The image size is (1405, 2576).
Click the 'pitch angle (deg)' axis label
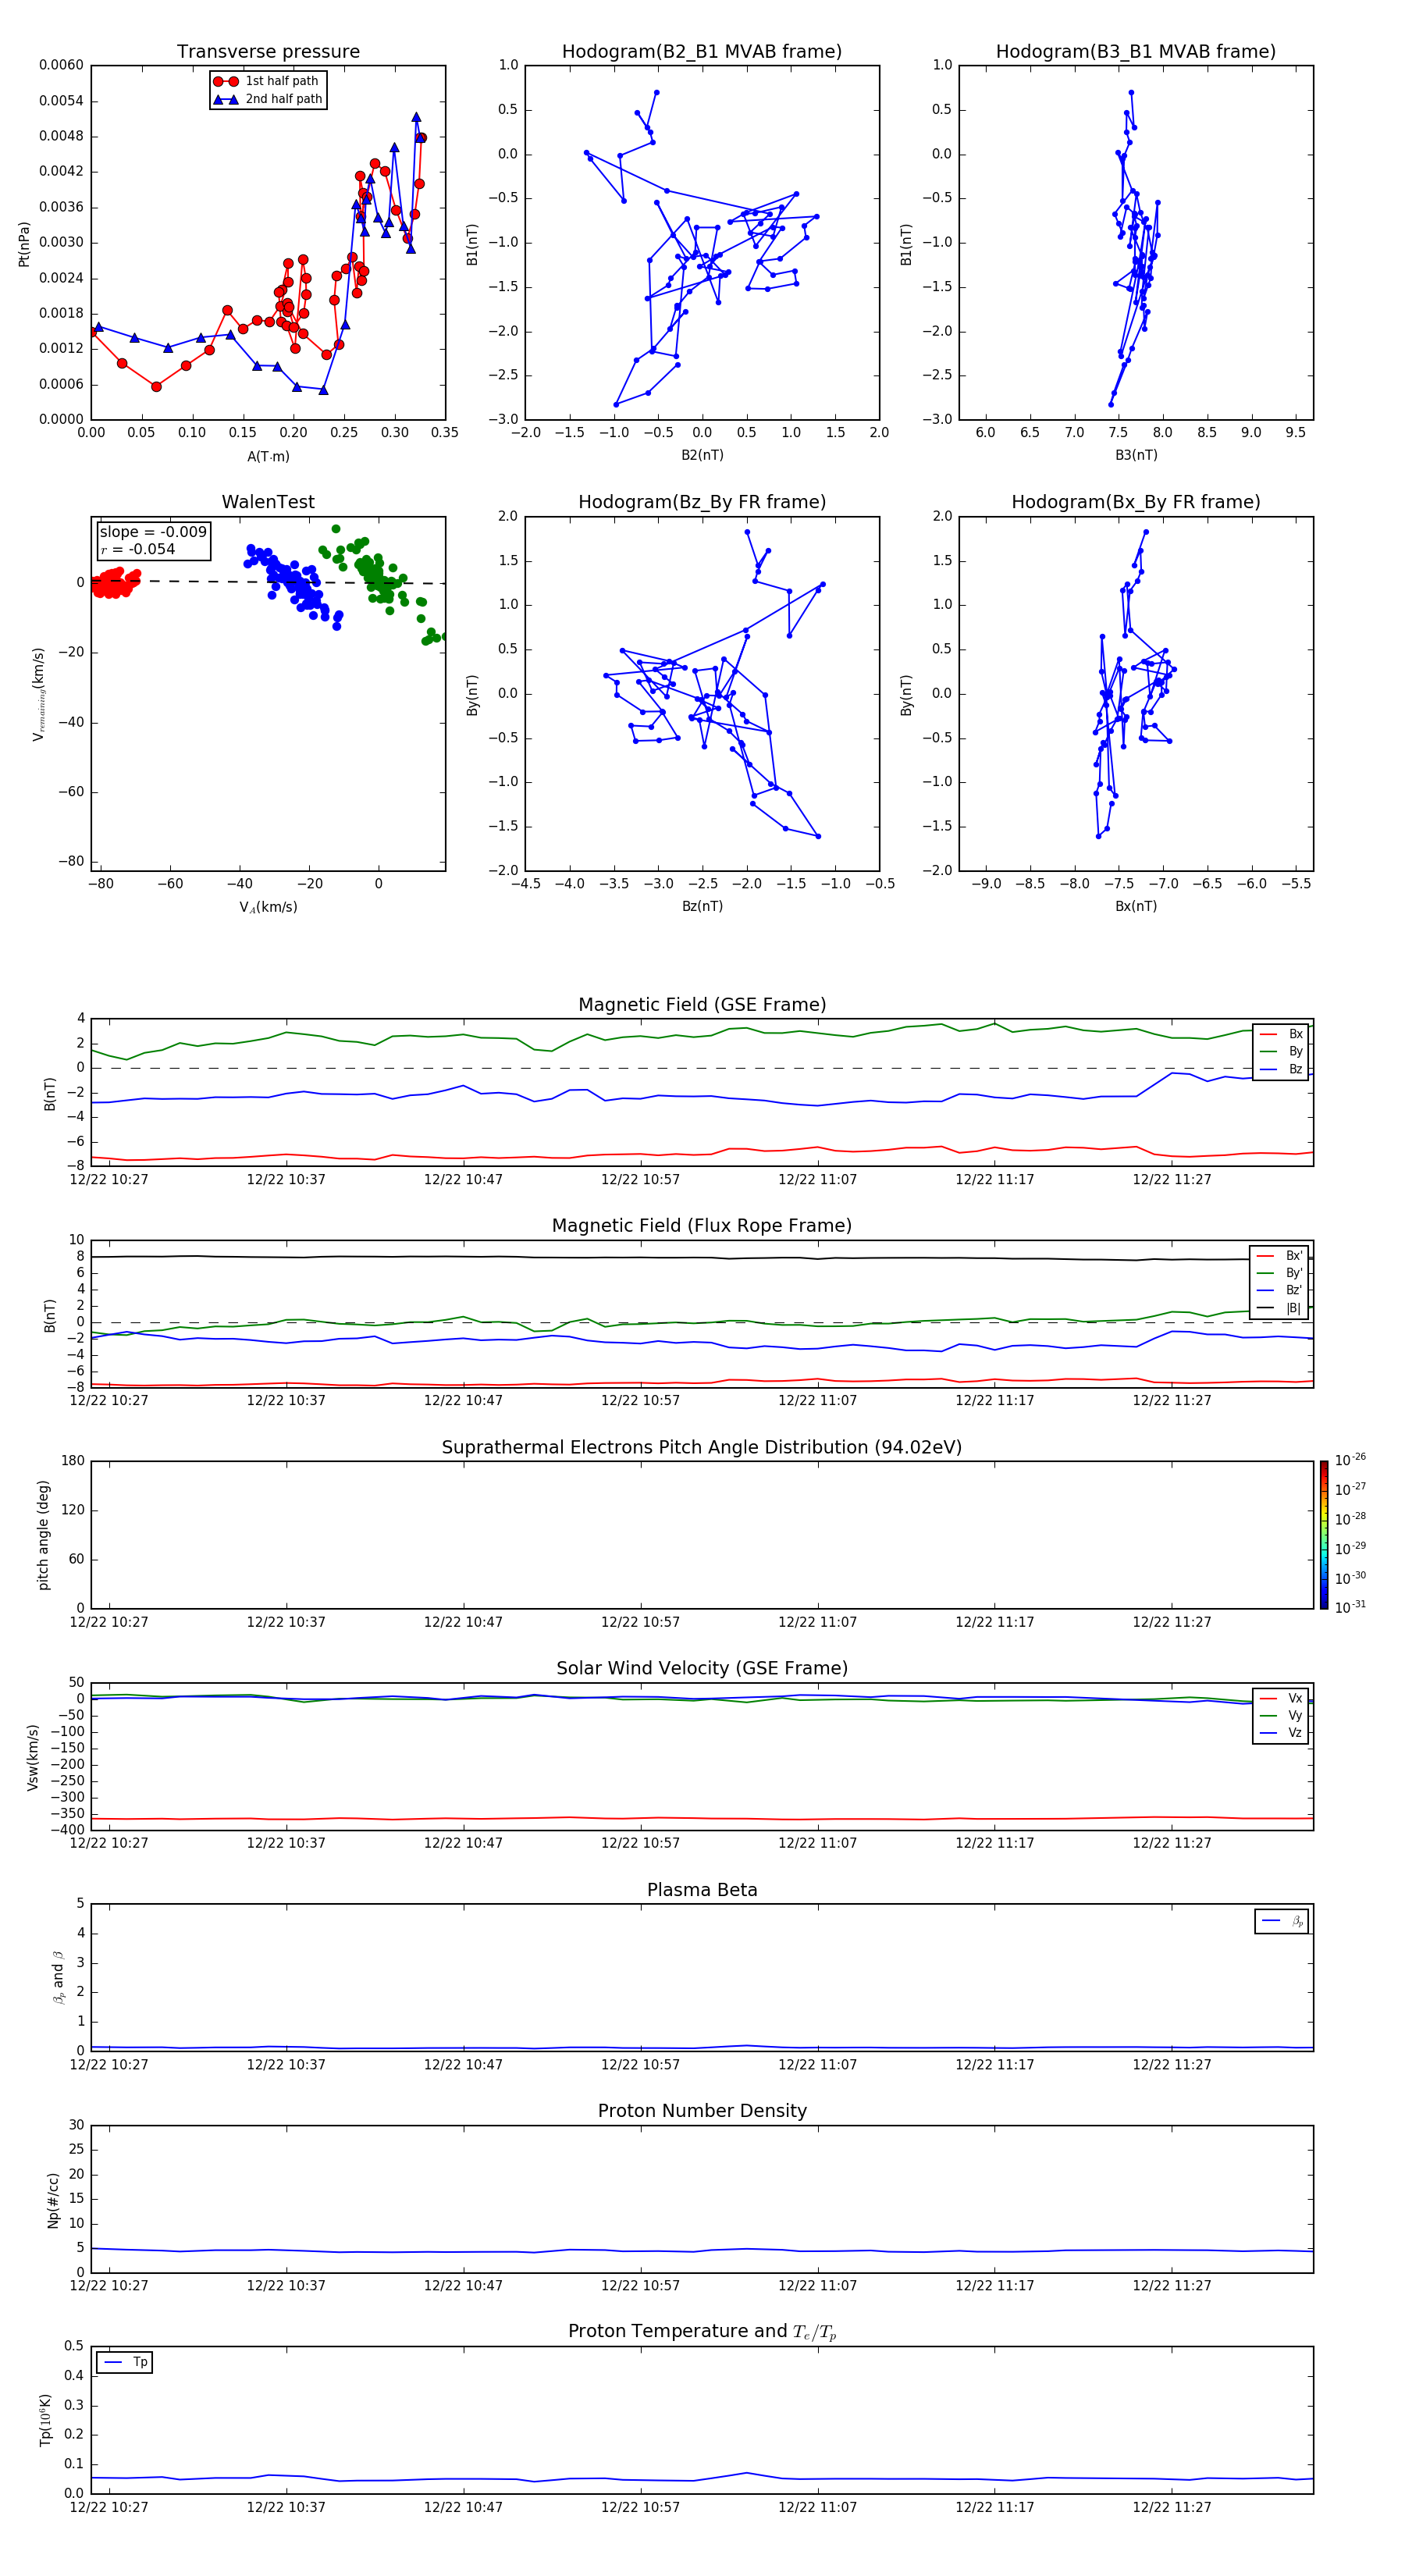(43, 1535)
